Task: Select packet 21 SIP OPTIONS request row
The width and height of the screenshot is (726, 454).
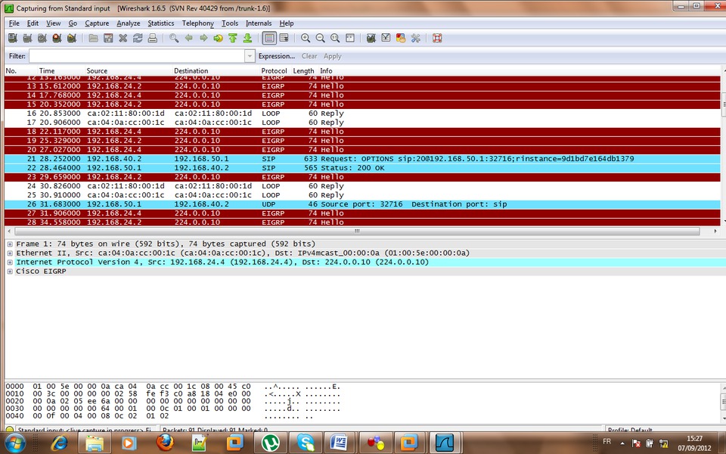Action: point(302,159)
